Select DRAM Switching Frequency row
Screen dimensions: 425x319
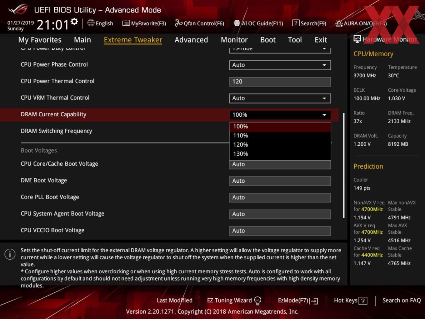coord(56,131)
